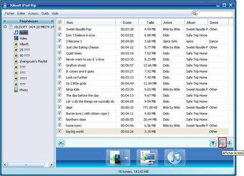The width and height of the screenshot is (244, 176).
Task: Click the search magnifier dropdown
Action: (x=195, y=14)
